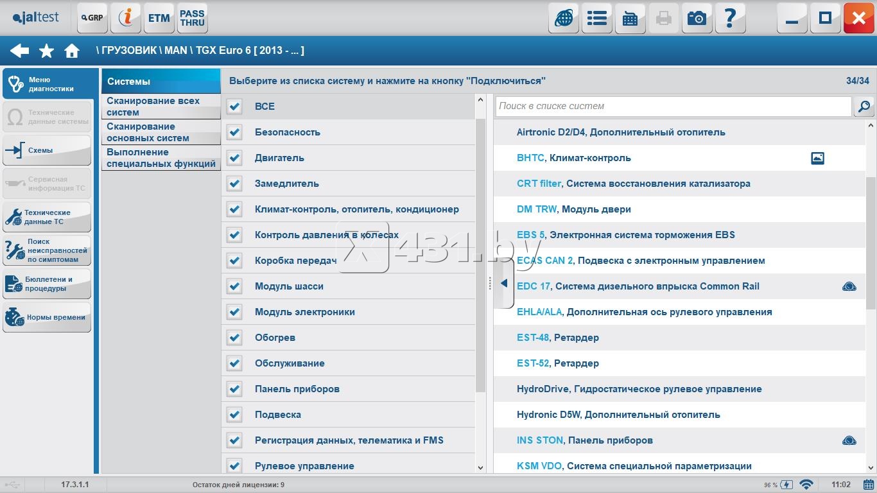
Task: Uncheck the ВСЕ checkbox
Action: [234, 107]
